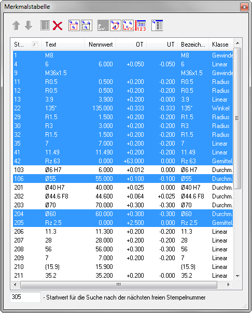
Task: Click the red dashed-frame stamp selection icon
Action: coord(74,25)
